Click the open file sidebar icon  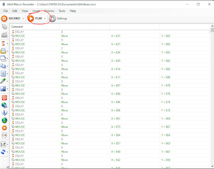coord(3,51)
